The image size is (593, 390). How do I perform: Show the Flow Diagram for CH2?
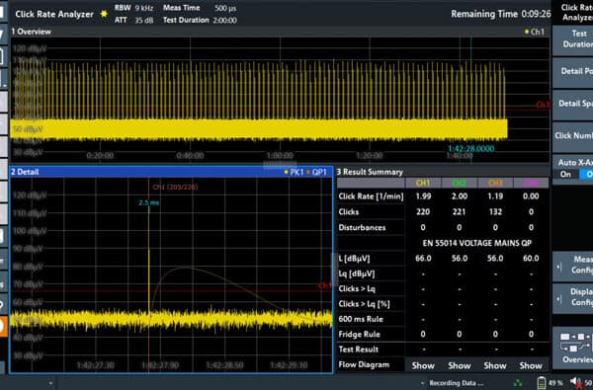460,365
